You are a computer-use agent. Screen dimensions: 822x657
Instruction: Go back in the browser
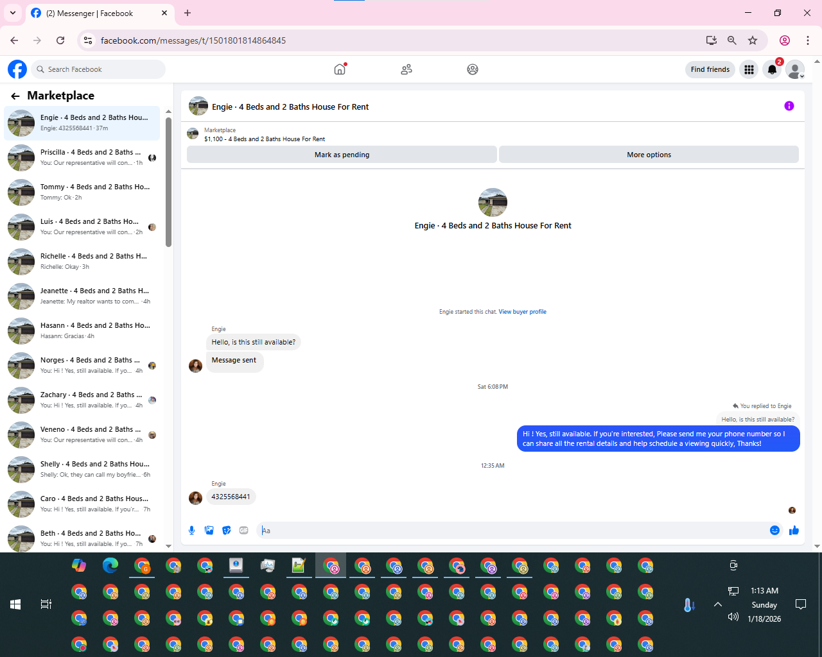[14, 40]
